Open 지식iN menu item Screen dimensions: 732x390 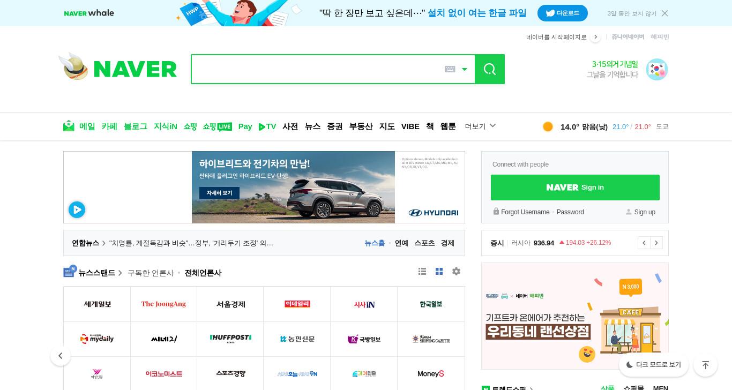click(166, 126)
